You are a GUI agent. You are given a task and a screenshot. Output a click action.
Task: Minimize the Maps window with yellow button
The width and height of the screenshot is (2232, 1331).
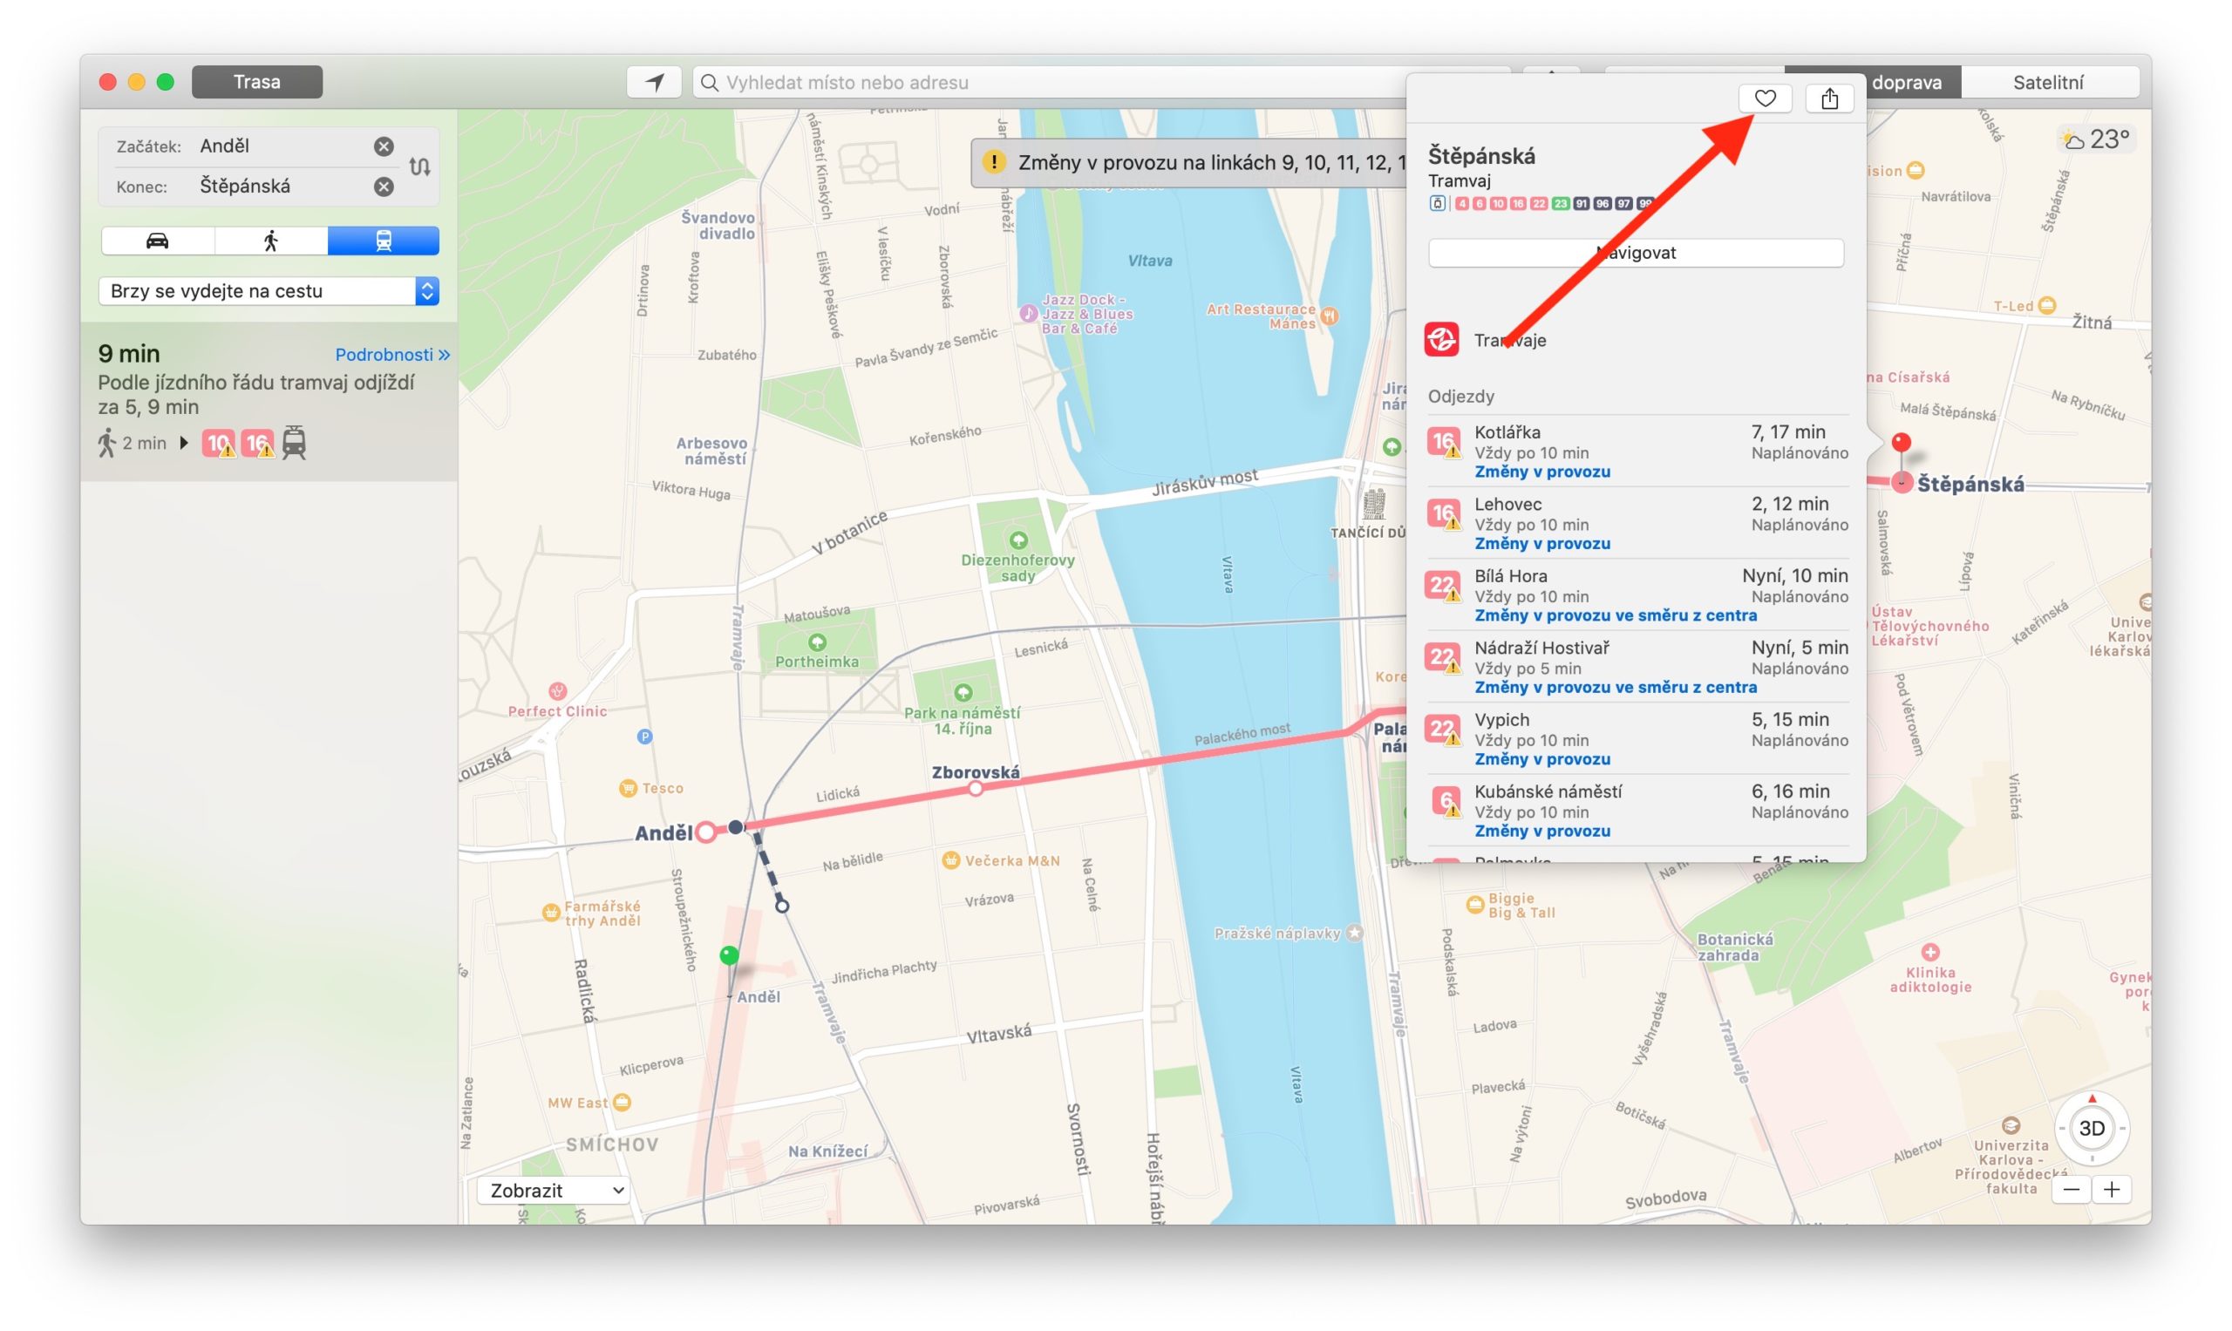[136, 83]
